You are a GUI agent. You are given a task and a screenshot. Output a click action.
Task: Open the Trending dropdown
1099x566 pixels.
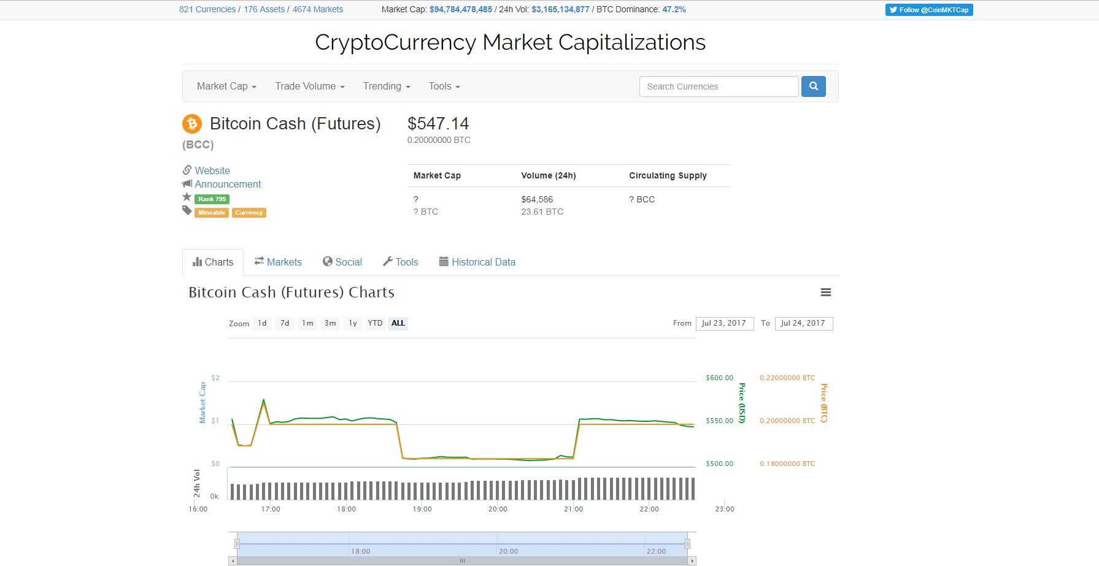[387, 86]
